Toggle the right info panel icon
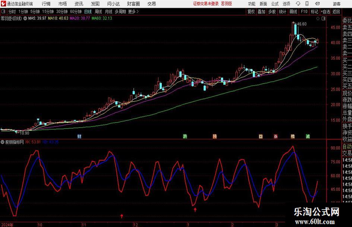The height and width of the screenshot is (227, 352). coord(323,18)
